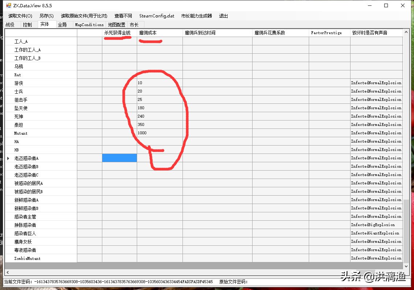
Task: Click the vertical scrollbar thumb
Action: pos(406,230)
